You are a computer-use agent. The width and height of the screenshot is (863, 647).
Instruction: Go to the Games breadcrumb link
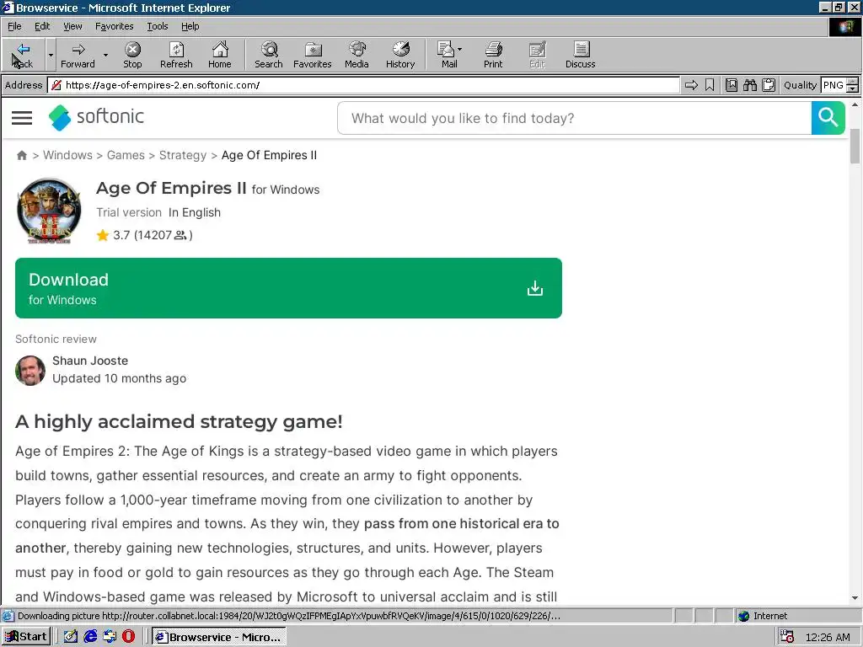126,155
